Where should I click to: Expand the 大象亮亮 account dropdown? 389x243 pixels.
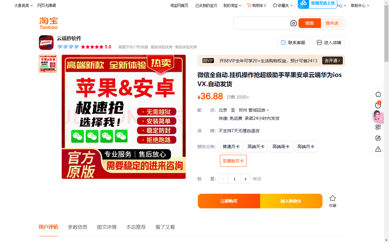coord(24,5)
